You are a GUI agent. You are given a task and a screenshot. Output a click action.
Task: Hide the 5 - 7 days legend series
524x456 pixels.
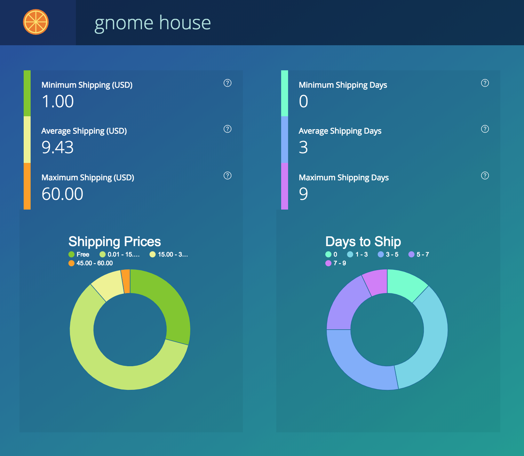click(419, 254)
